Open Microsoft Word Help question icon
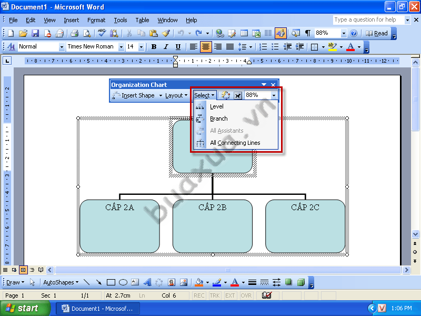421x316 pixels. point(354,33)
